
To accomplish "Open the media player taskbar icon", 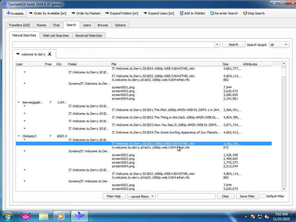I will 61,216.
